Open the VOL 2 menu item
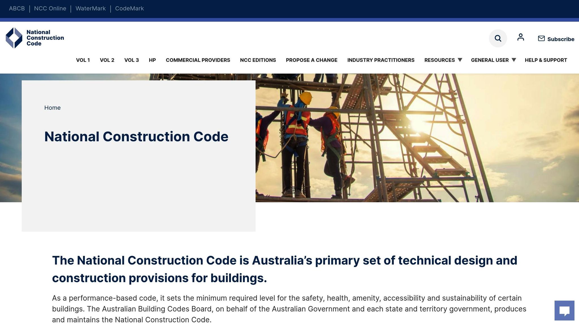 (107, 60)
